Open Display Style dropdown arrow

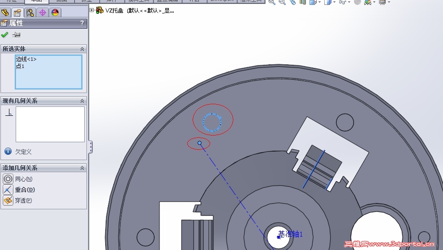point(334,2)
